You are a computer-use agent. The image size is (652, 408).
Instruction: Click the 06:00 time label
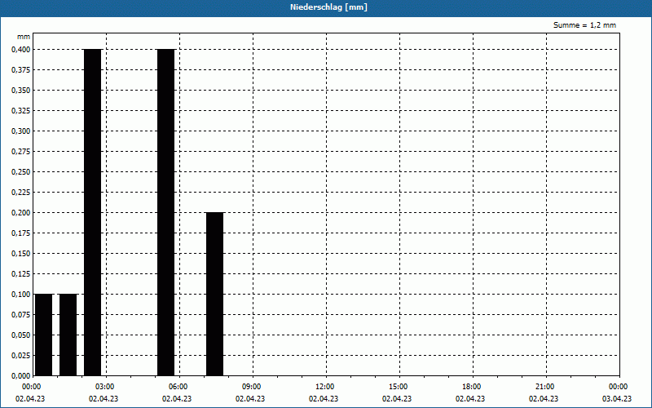pos(178,387)
